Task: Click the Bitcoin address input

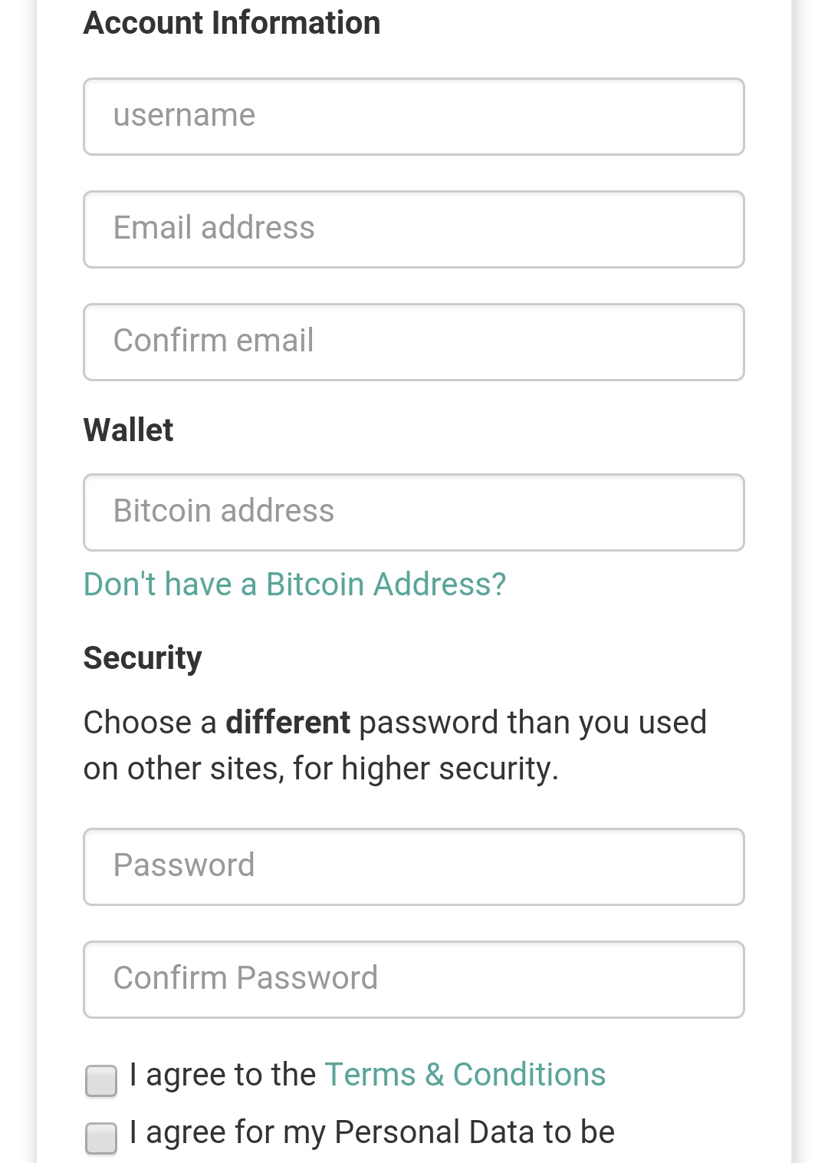Action: [414, 512]
